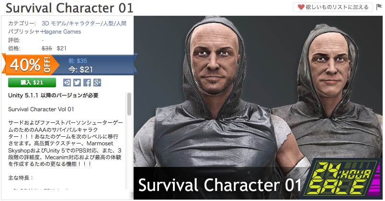
Task: Buy the asset for $21
Action: 32,83
